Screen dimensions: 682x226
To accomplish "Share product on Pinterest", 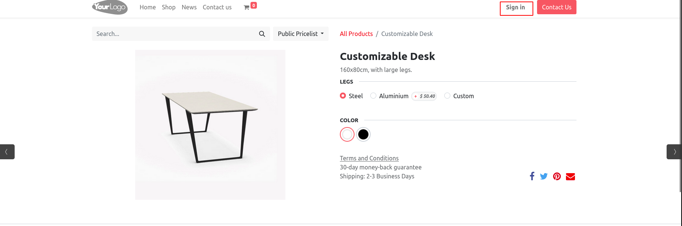I will (557, 176).
